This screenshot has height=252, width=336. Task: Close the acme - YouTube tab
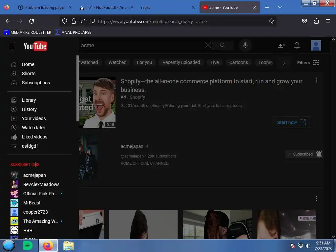point(255,8)
